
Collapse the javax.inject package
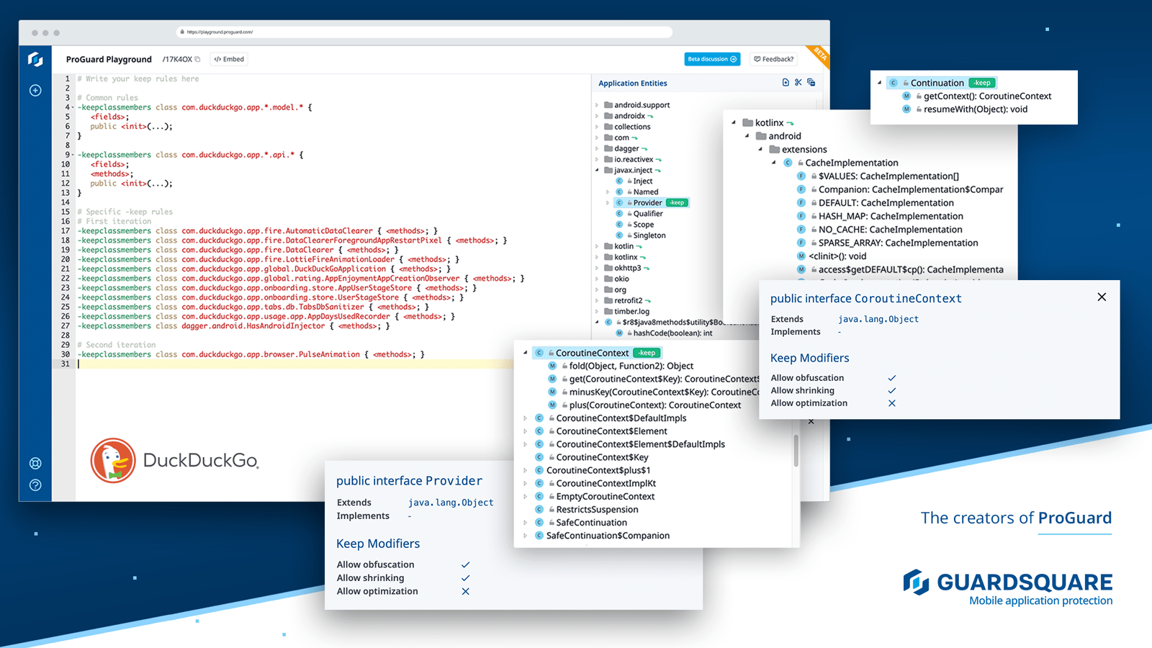click(597, 171)
